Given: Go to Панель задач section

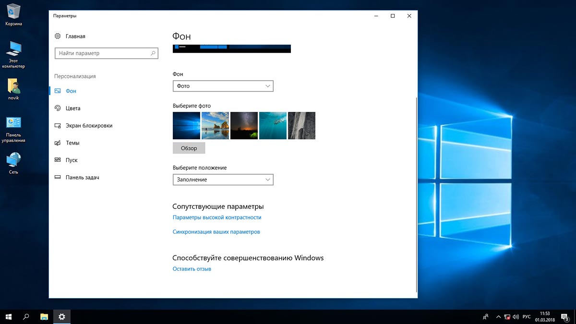Looking at the screenshot, I should tap(82, 177).
